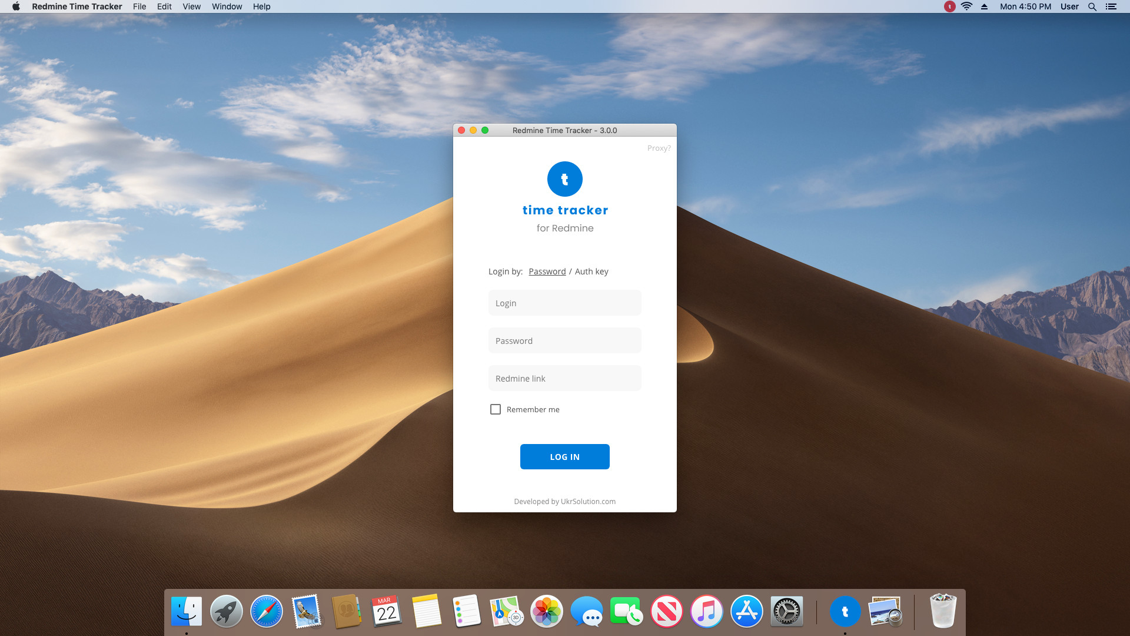Click Redmine Time Tracker icon in dock
1130x636 pixels.
coord(845,611)
